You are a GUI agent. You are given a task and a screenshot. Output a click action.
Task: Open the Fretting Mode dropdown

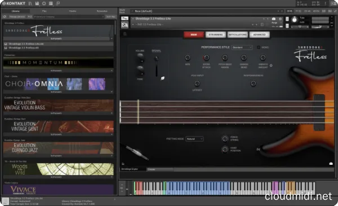pyautogui.click(x=194, y=139)
